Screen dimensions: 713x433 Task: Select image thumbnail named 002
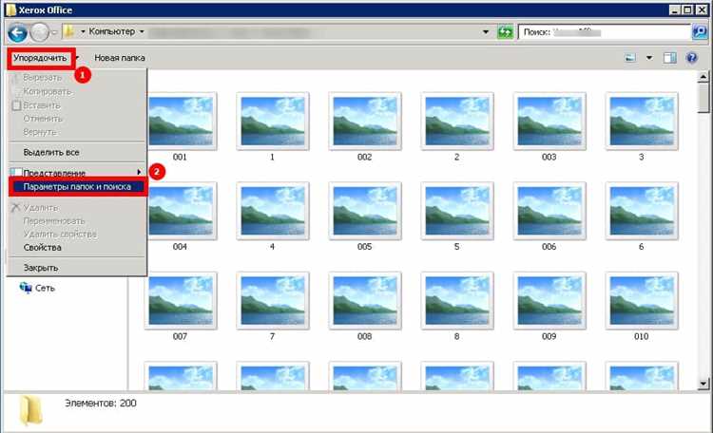click(365, 122)
